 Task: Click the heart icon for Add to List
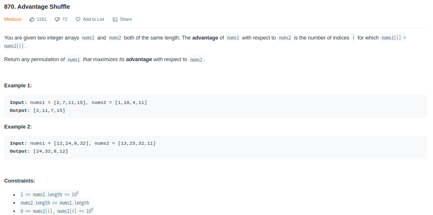78,19
